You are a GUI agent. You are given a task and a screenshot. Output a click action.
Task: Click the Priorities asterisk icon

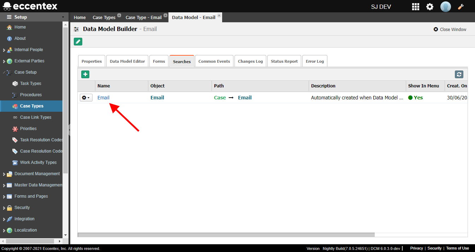(15, 129)
